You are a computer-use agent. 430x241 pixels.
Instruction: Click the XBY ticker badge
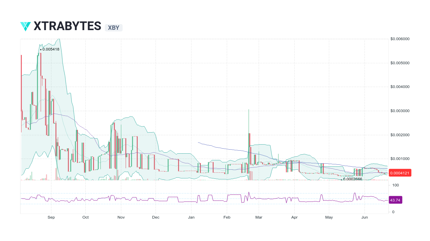(x=114, y=28)
